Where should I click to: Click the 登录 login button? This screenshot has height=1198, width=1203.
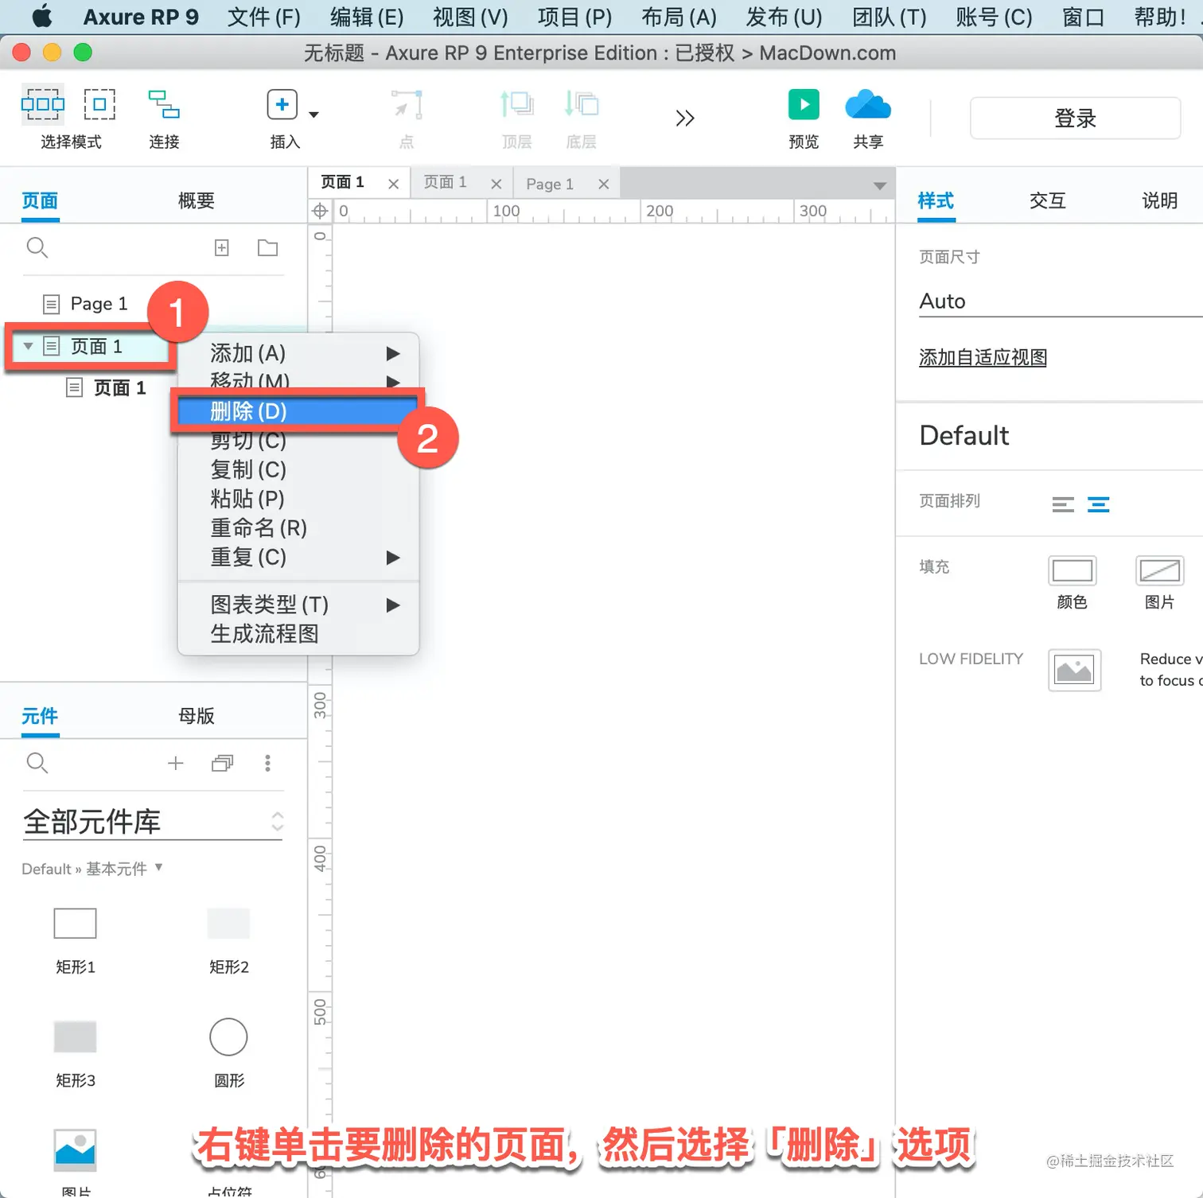coord(1075,119)
